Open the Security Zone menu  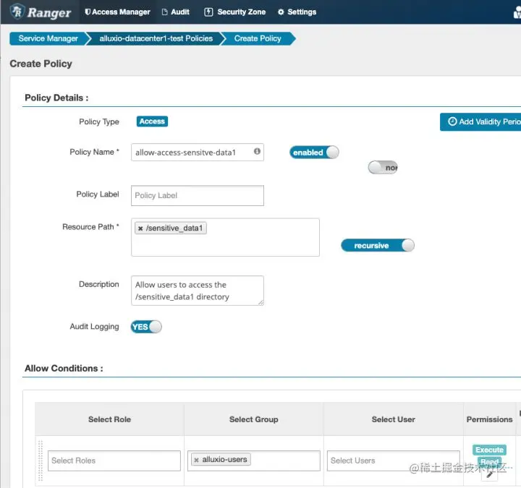[x=235, y=12]
